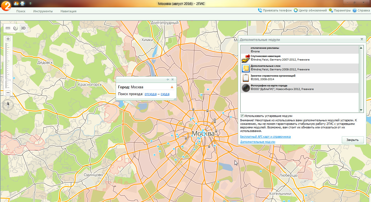The width and height of the screenshot is (371, 202).
Task: Select Заметки справочника организаций clipboard icon
Action: pos(246,78)
